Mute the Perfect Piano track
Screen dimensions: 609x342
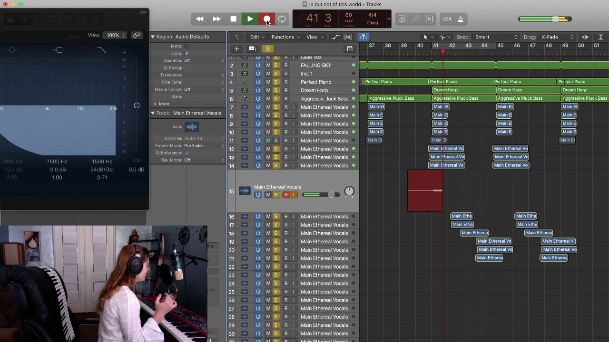tap(268, 82)
